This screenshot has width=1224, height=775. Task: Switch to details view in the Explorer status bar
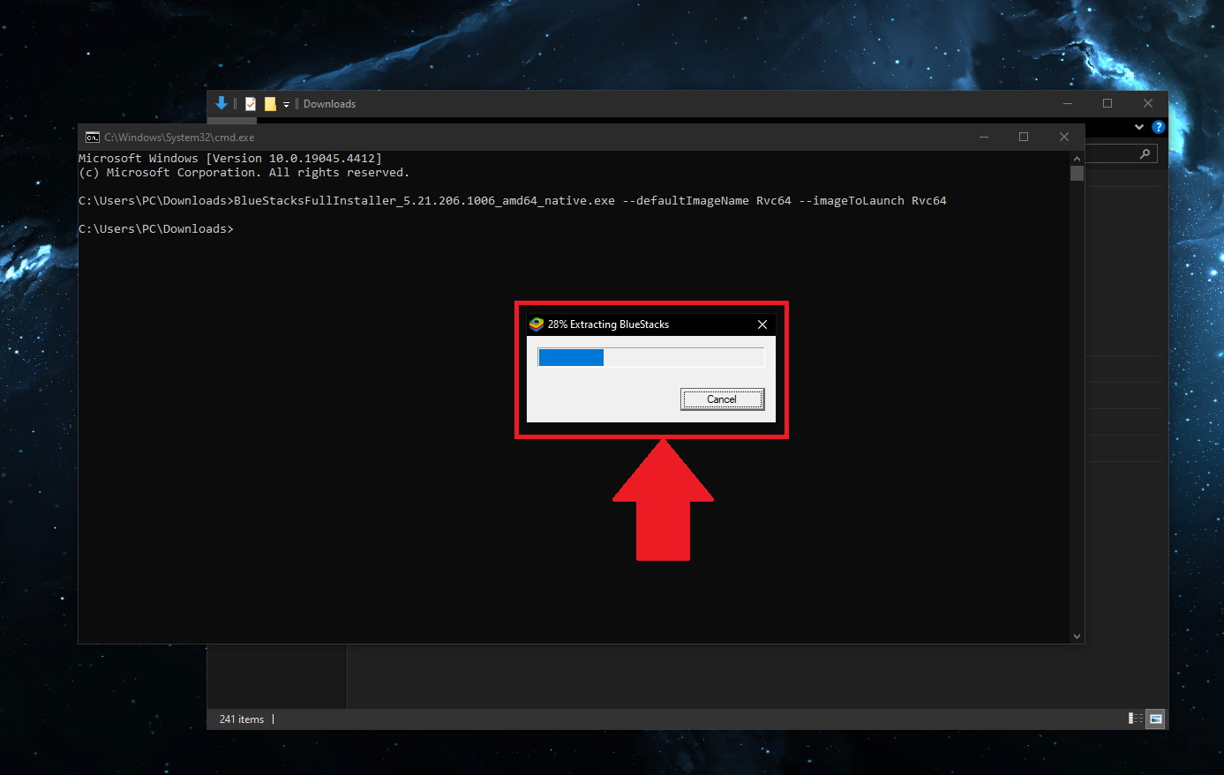[x=1135, y=719]
